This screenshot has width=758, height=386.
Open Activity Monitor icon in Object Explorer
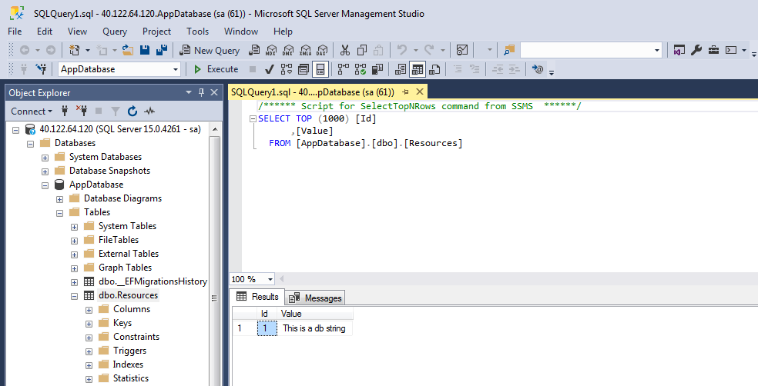(x=149, y=111)
